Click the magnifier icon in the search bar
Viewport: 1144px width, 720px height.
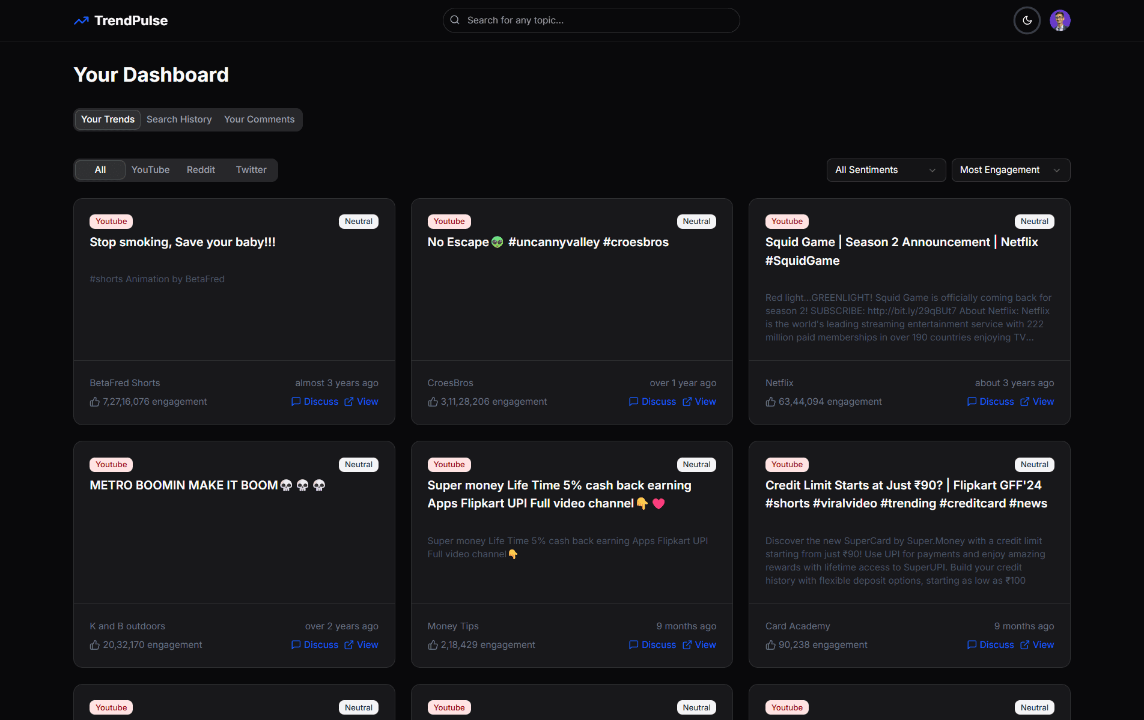pos(455,20)
